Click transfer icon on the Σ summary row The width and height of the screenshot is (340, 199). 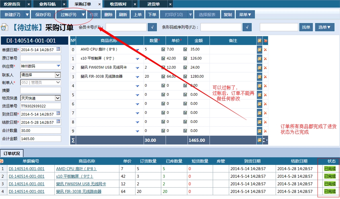point(259,140)
